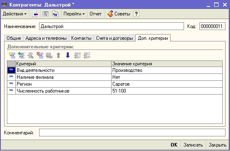Click the blue arrows over sheets icon in the toolbar
Image resolution: width=230 pixels, height=151 pixels.
click(x=55, y=14)
